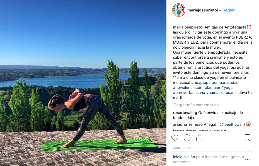Like the post with the heart icon
This screenshot has width=259, height=166.
(x=175, y=138)
